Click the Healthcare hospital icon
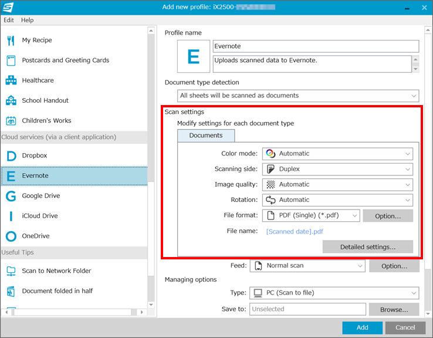 click(11, 80)
